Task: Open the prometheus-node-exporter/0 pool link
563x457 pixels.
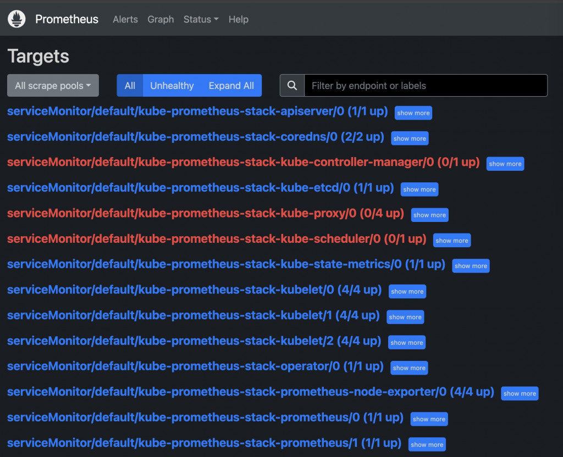Action: pos(251,392)
